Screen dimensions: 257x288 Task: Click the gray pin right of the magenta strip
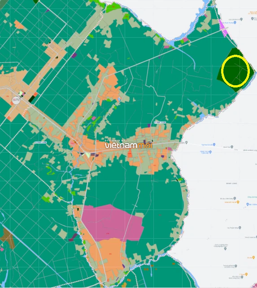tap(241, 19)
